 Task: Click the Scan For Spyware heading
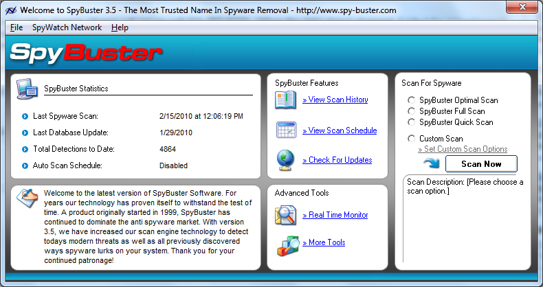(x=432, y=83)
